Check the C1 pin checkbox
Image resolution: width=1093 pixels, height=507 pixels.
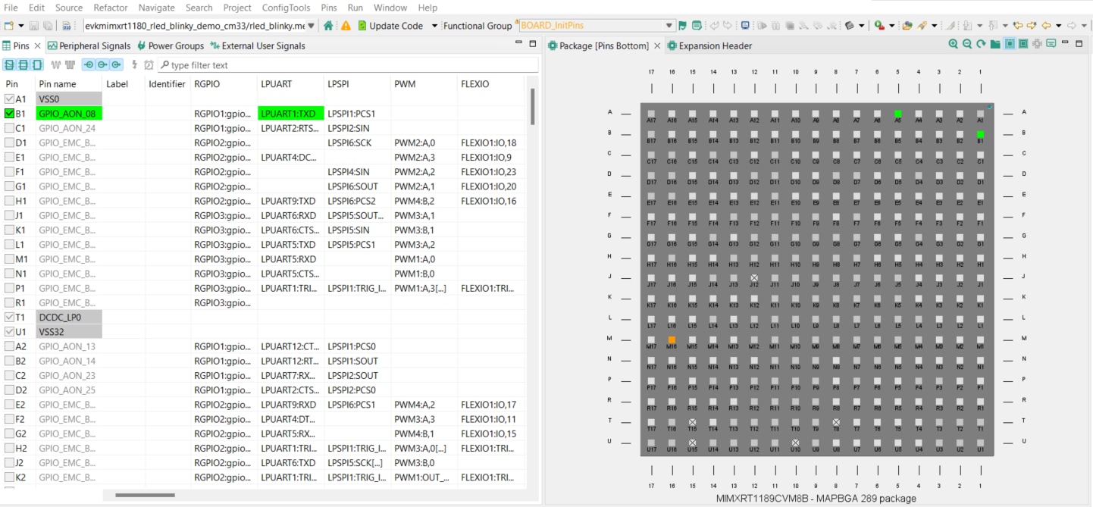[10, 128]
